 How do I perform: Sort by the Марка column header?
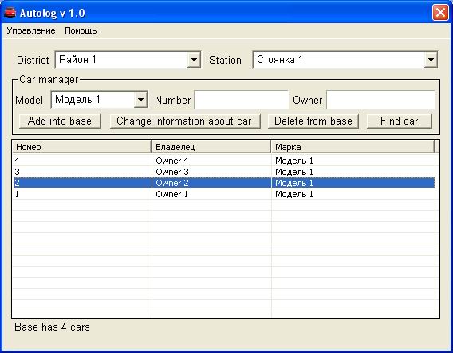pos(353,147)
